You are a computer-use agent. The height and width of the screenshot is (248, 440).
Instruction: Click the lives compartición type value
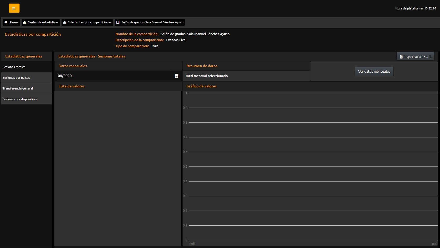click(155, 46)
